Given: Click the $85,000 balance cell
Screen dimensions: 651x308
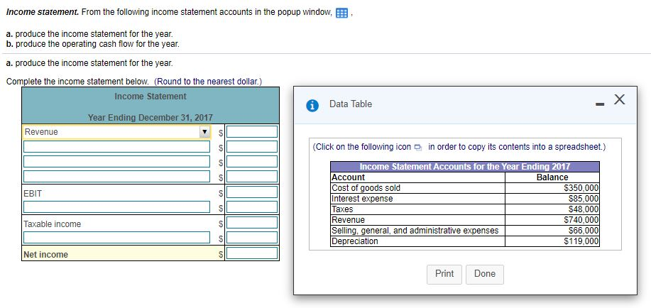Looking at the screenshot, I should 552,199.
